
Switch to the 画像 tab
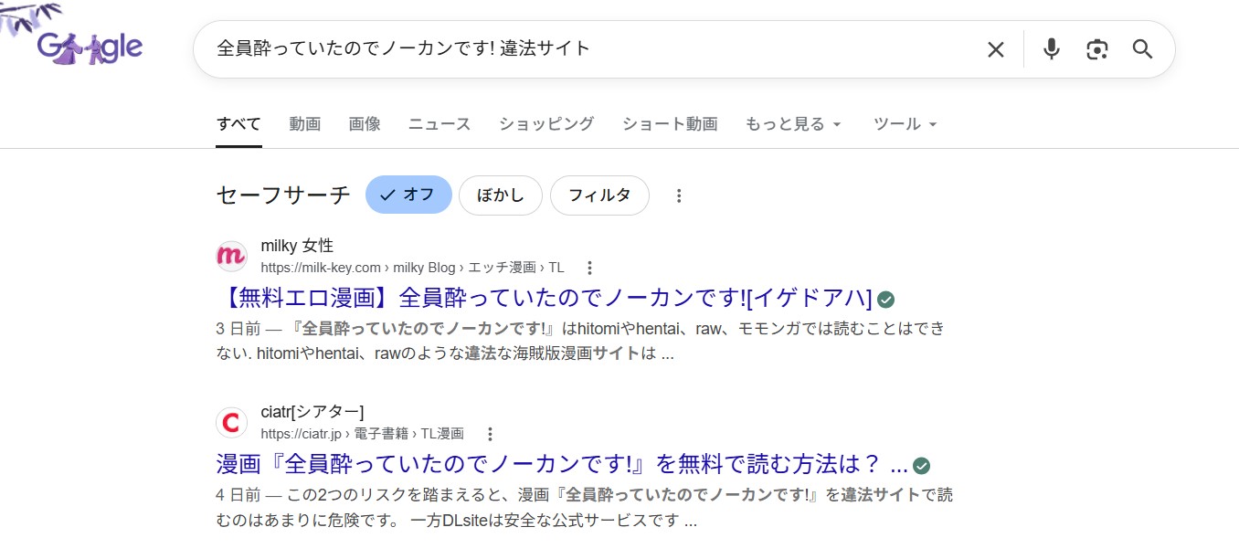point(365,124)
